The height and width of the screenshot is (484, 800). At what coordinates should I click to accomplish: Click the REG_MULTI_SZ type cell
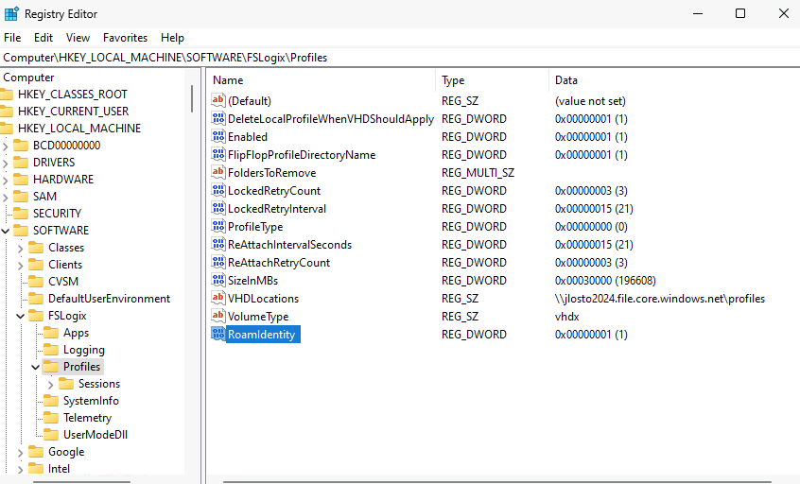478,173
